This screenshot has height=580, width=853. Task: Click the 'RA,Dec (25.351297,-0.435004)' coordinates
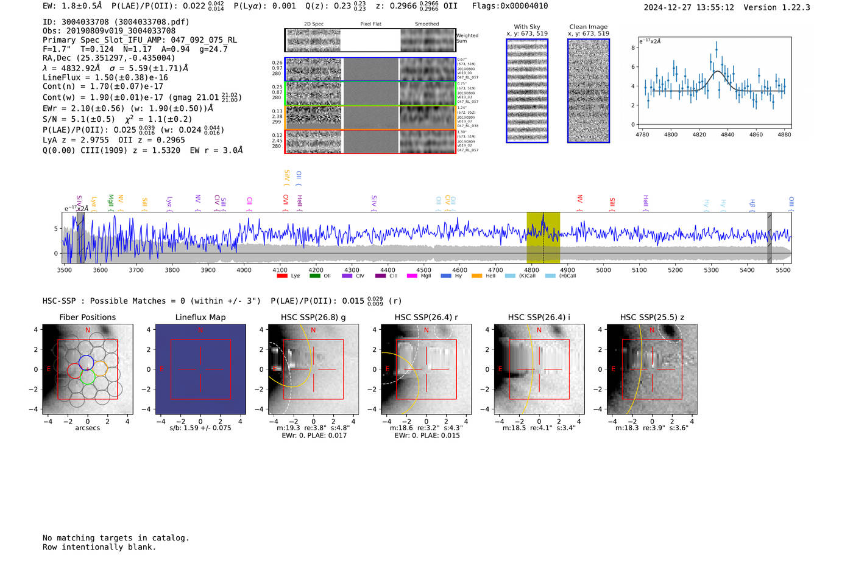[x=109, y=58]
